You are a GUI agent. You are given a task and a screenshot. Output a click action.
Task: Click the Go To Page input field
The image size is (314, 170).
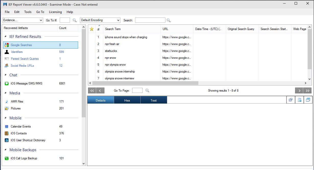pyautogui.click(x=137, y=90)
